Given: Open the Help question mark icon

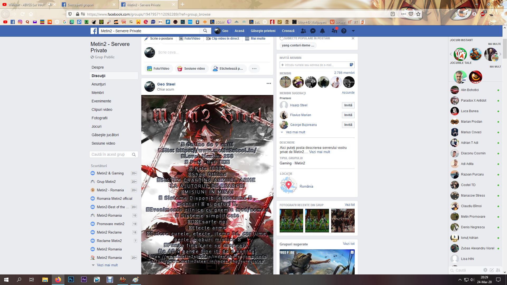Looking at the screenshot, I should pos(344,31).
